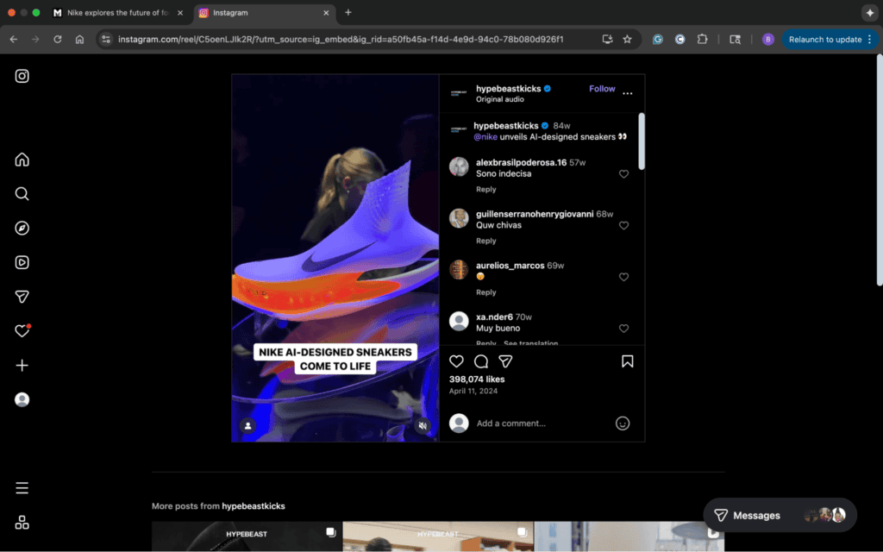The height and width of the screenshot is (552, 883).
Task: Go to Home in Instagram sidebar
Action: 22,160
